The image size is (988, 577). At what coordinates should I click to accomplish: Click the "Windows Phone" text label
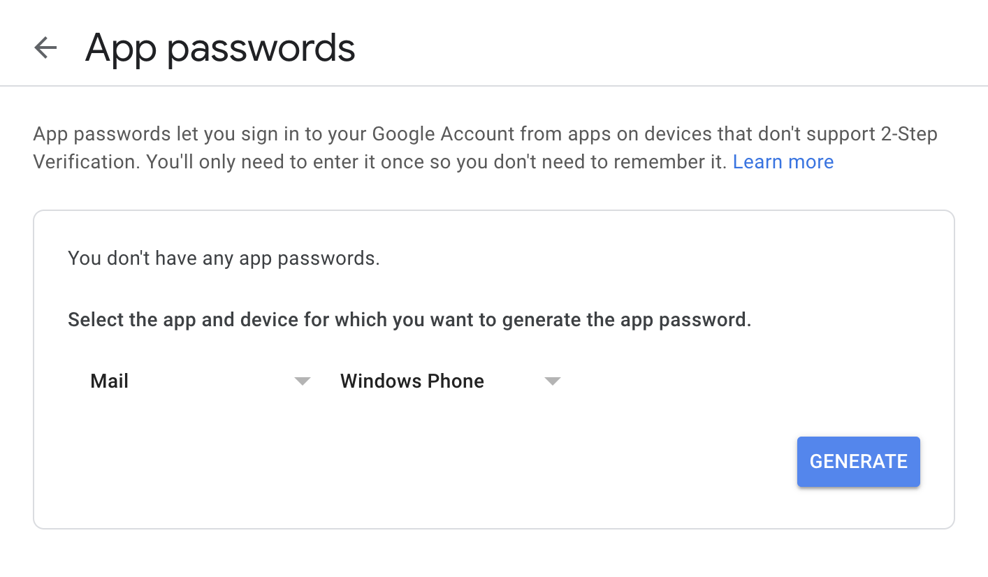(x=412, y=381)
